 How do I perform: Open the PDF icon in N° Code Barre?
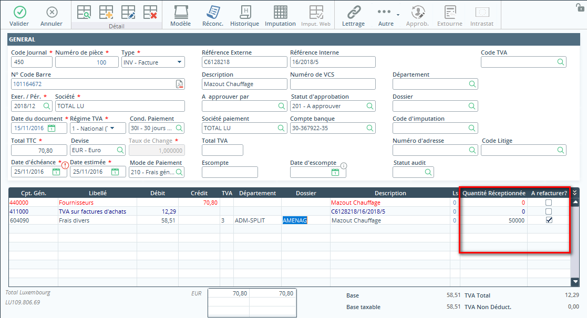click(179, 84)
